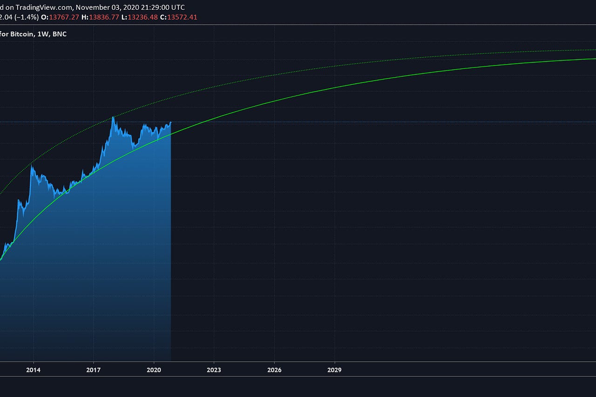Click the 2023 label on time axis
Viewport: 596px width, 397px height.
point(214,370)
